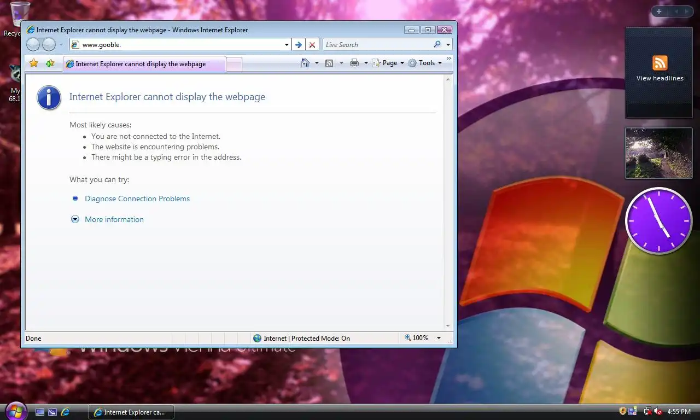700x420 pixels.
Task: Close the Internet Explorer window
Action: coord(445,30)
